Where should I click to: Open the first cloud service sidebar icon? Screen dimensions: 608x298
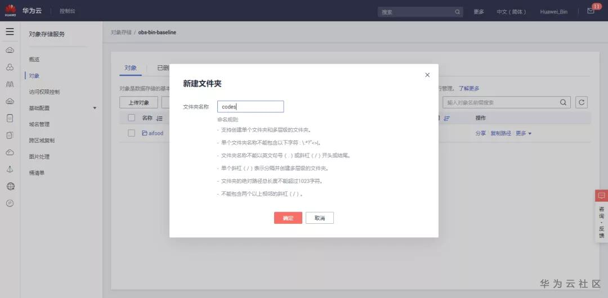(x=10, y=50)
